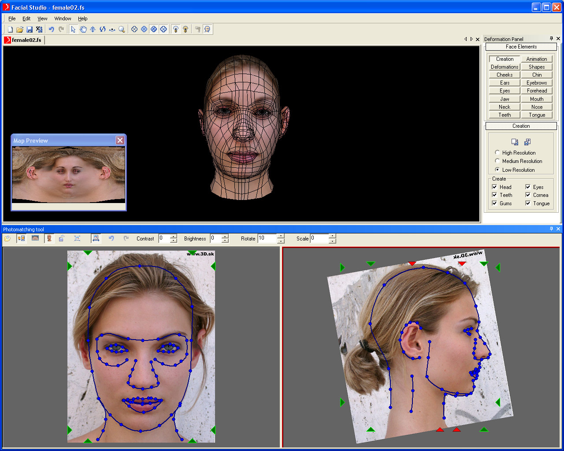Open a file with the folder icon
This screenshot has height=451, width=564.
tap(19, 30)
